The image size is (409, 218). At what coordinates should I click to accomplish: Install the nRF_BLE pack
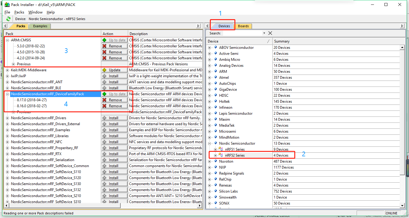114,88
